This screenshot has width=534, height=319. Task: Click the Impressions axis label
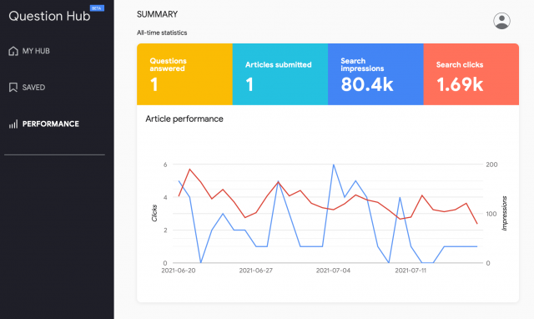point(505,213)
